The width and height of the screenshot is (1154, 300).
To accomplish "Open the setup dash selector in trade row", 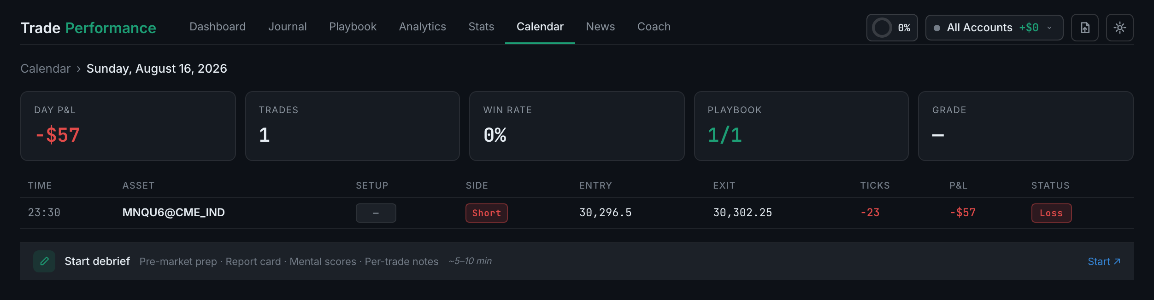I will click(376, 213).
